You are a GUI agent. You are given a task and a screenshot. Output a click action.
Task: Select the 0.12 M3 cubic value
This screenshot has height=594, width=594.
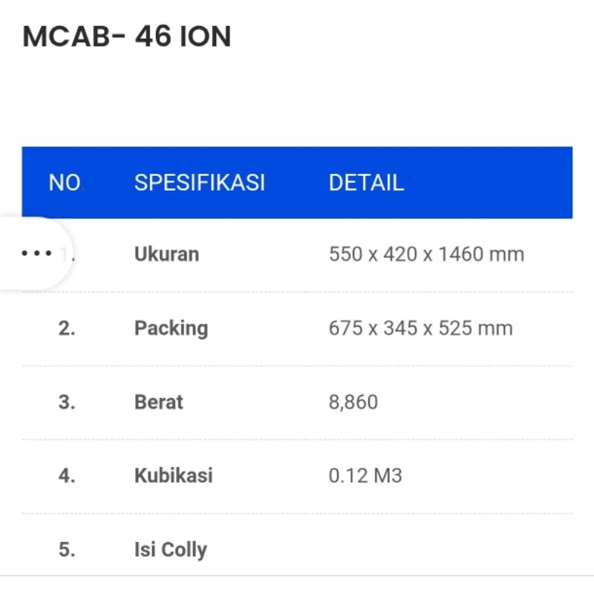(x=365, y=476)
